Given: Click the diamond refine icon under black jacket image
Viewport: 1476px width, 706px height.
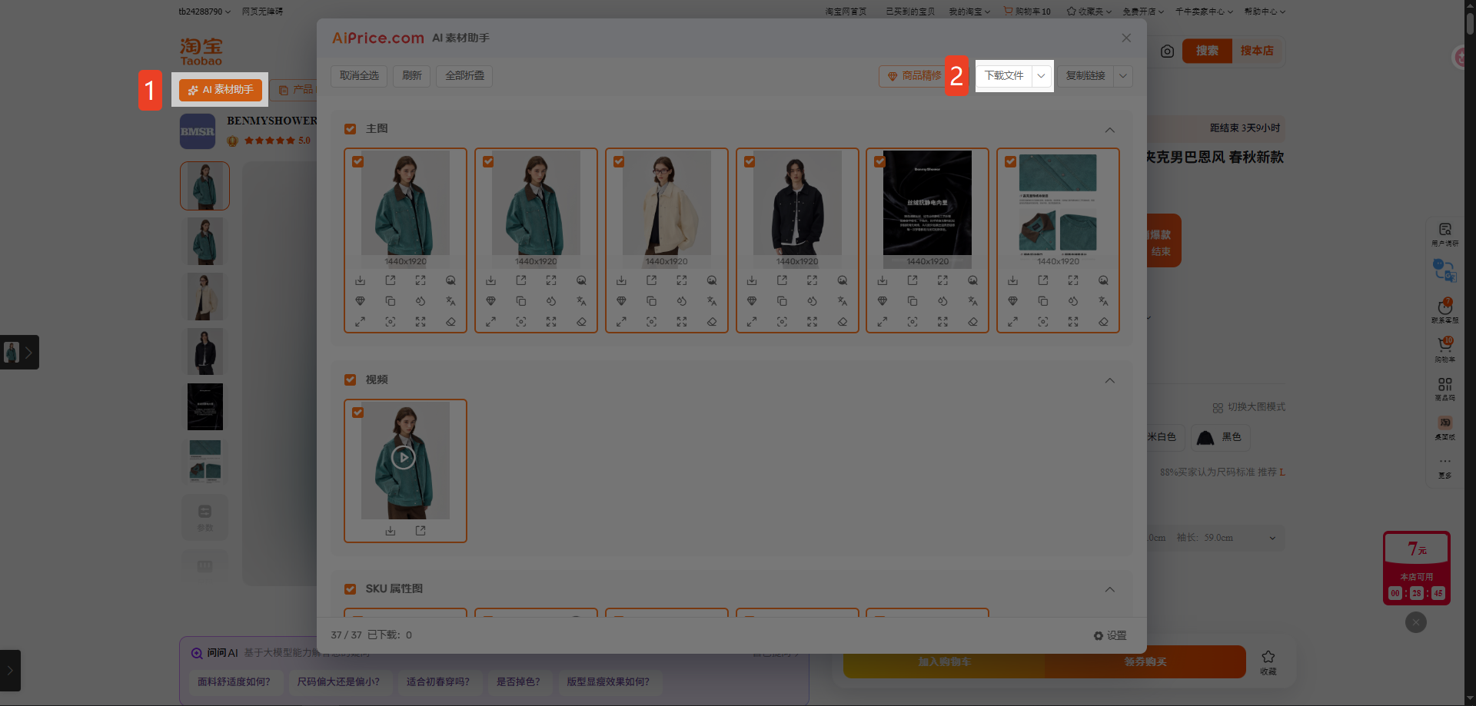Looking at the screenshot, I should click(x=752, y=301).
